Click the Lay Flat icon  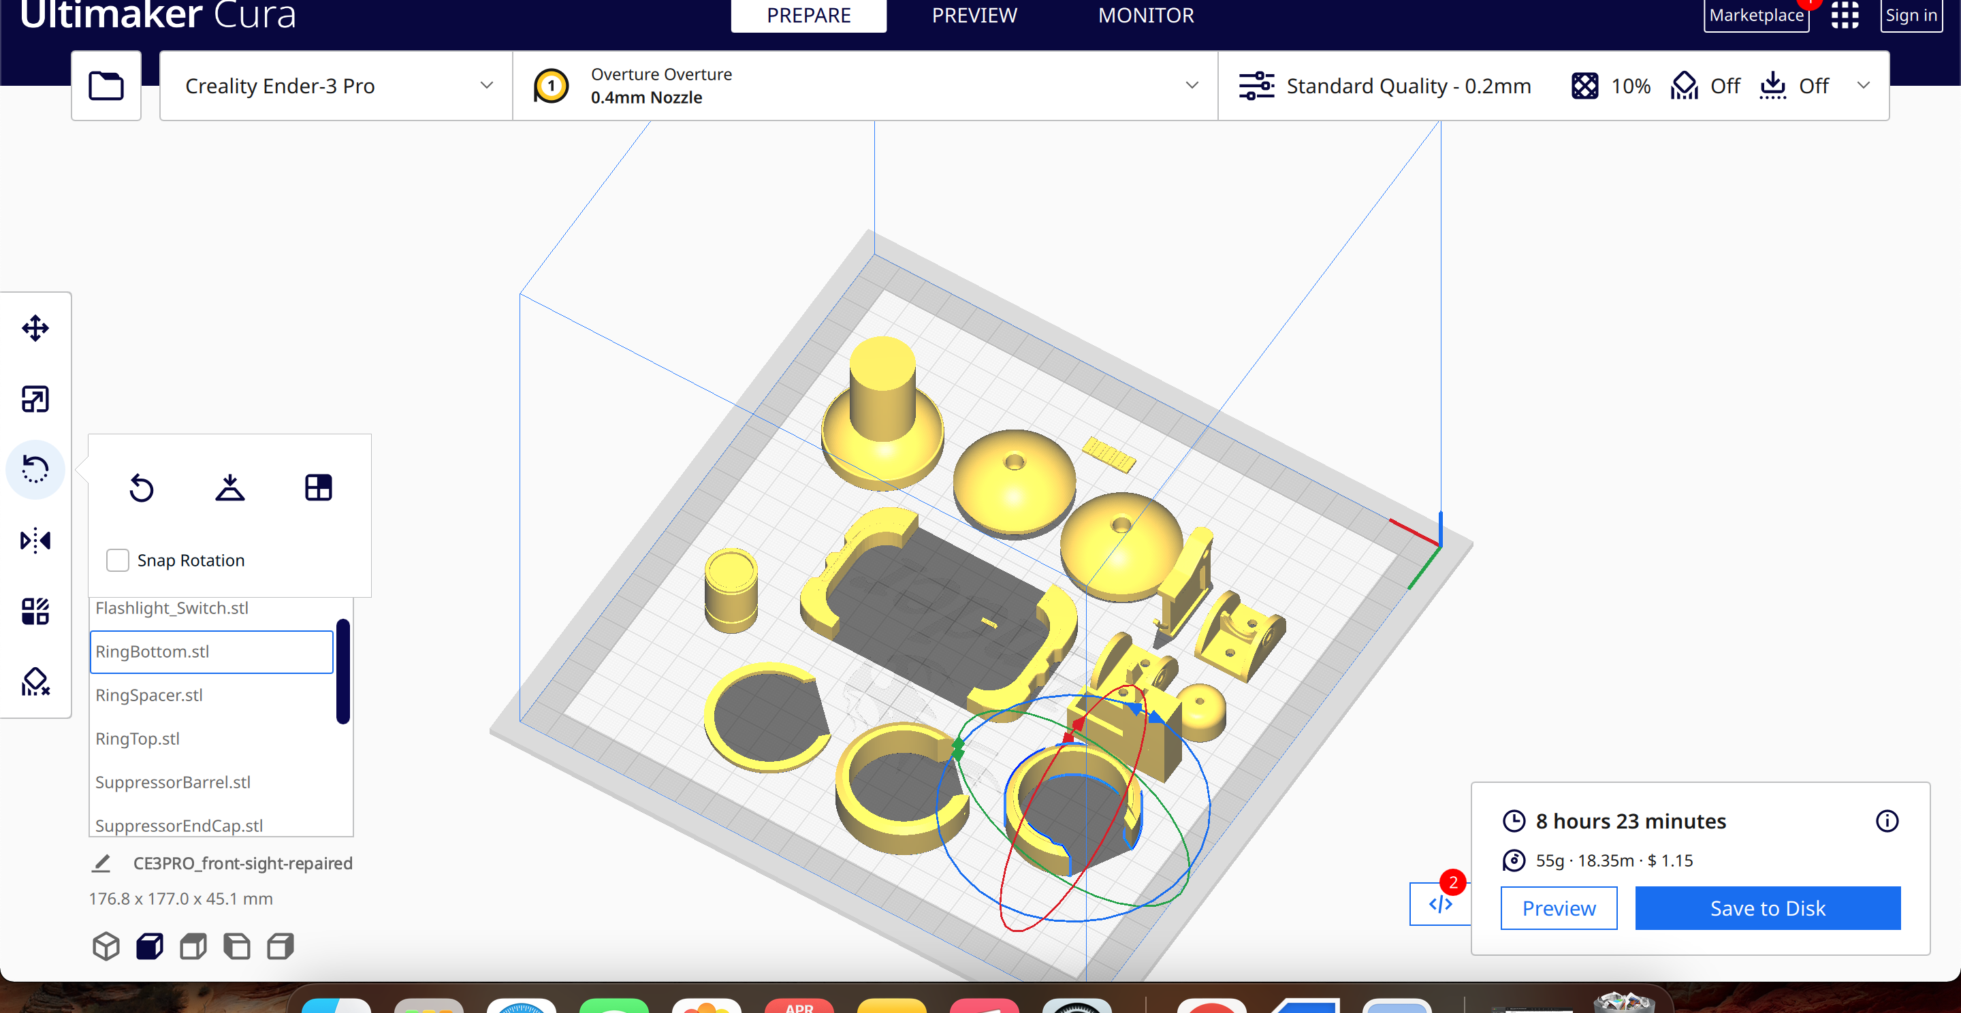tap(230, 487)
